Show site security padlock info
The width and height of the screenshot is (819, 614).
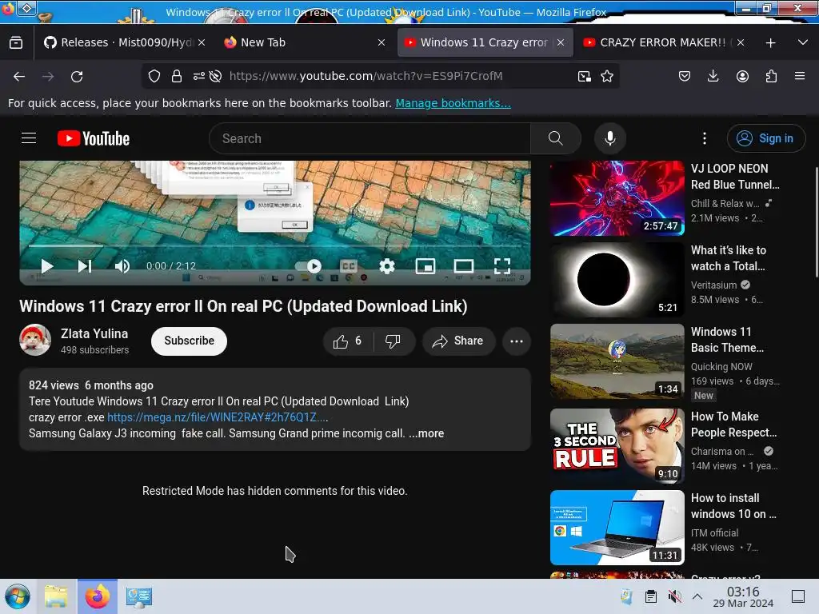177,76
